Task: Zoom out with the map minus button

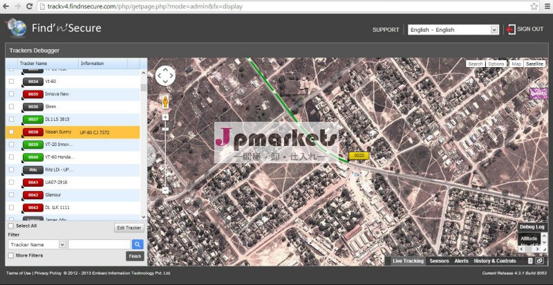Action: click(x=165, y=190)
